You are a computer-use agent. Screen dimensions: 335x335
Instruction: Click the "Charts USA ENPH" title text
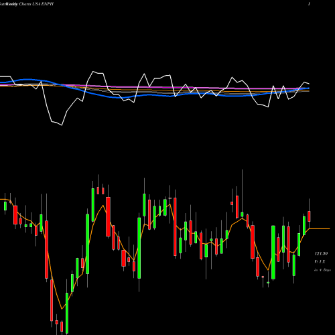(x=36, y=4)
